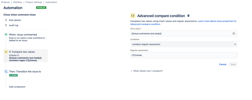Screen dimensions: 252x100
Task: Go to Projects in the breadcrumb
Action: coord(6,2)
